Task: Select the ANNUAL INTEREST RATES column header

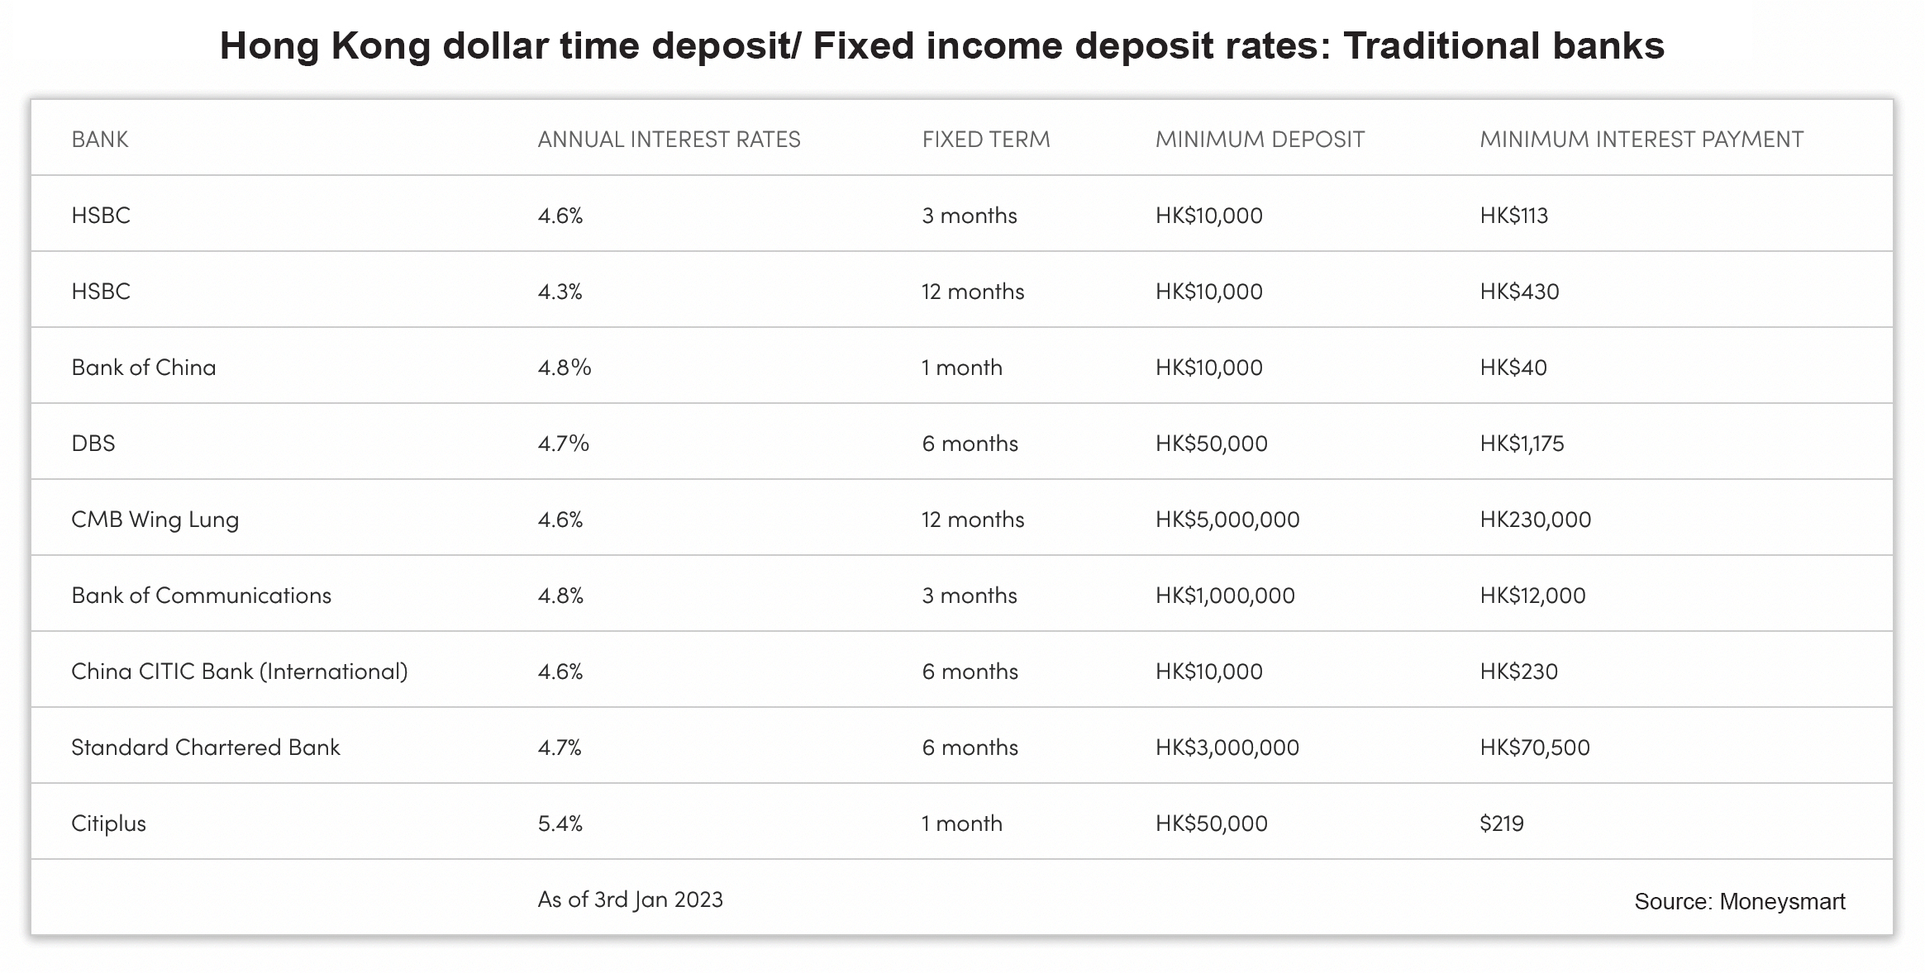Action: 669,139
